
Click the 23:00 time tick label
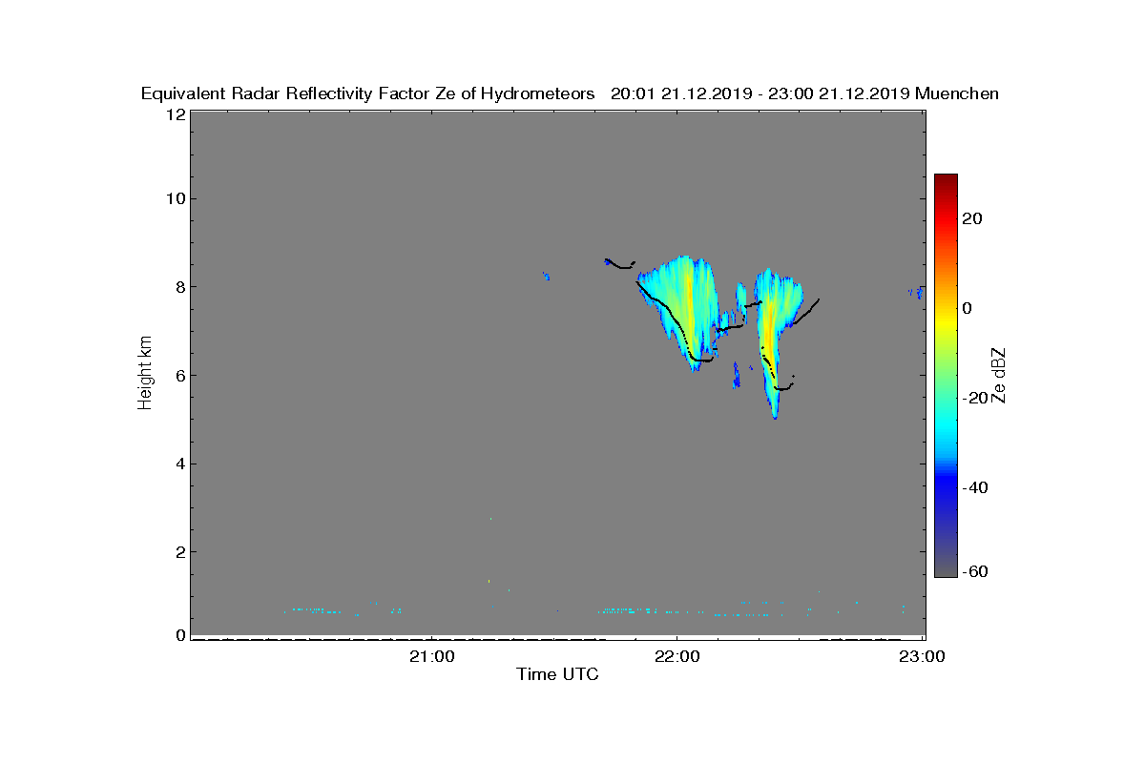[923, 656]
